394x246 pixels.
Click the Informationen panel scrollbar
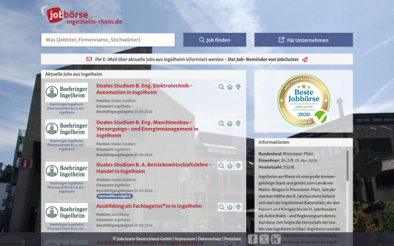coord(347,166)
